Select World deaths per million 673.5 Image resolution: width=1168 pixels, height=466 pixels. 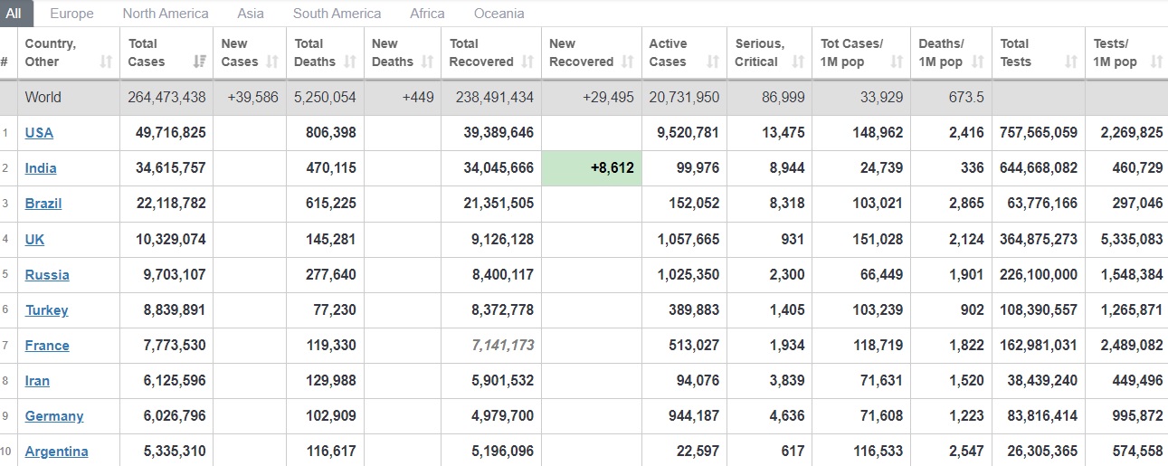coord(966,98)
